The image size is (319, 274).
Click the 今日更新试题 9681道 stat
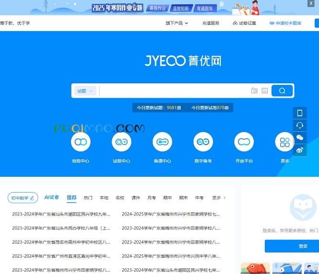point(159,108)
